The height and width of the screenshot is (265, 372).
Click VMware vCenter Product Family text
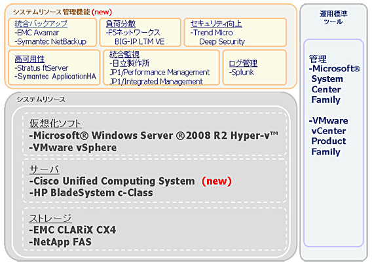click(x=328, y=136)
